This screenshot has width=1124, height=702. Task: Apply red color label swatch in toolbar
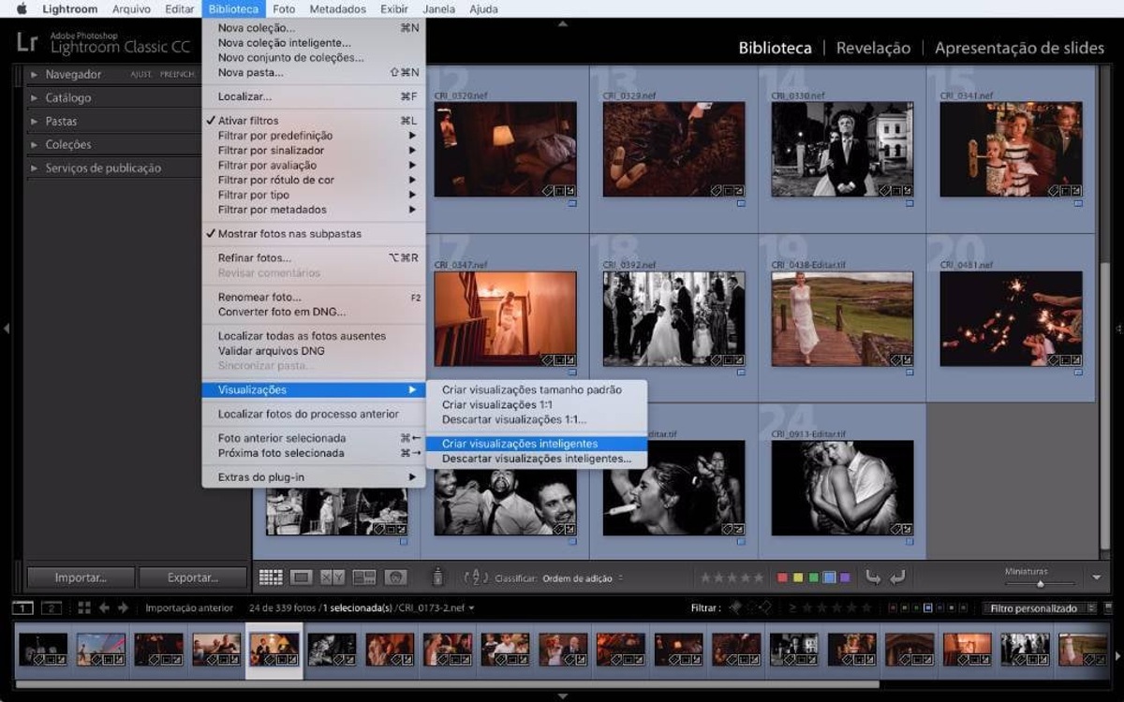782,578
